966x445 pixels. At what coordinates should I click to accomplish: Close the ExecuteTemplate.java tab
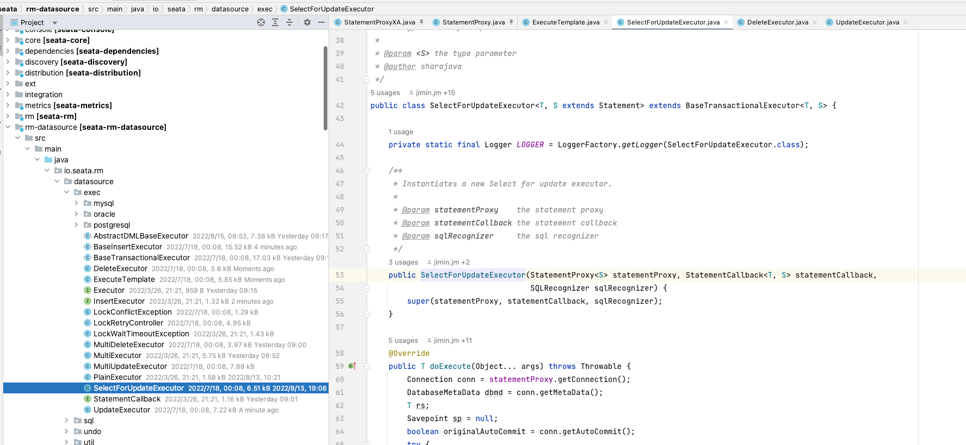(x=606, y=22)
